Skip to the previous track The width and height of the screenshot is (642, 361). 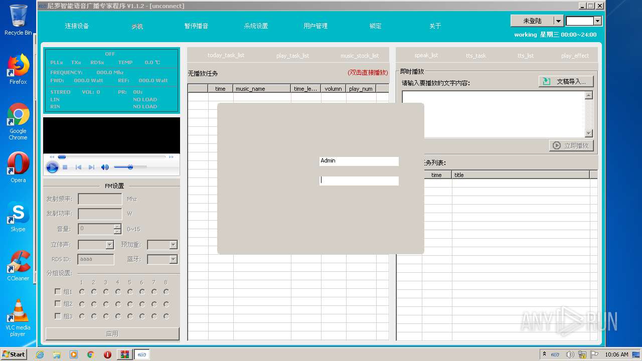[78, 167]
